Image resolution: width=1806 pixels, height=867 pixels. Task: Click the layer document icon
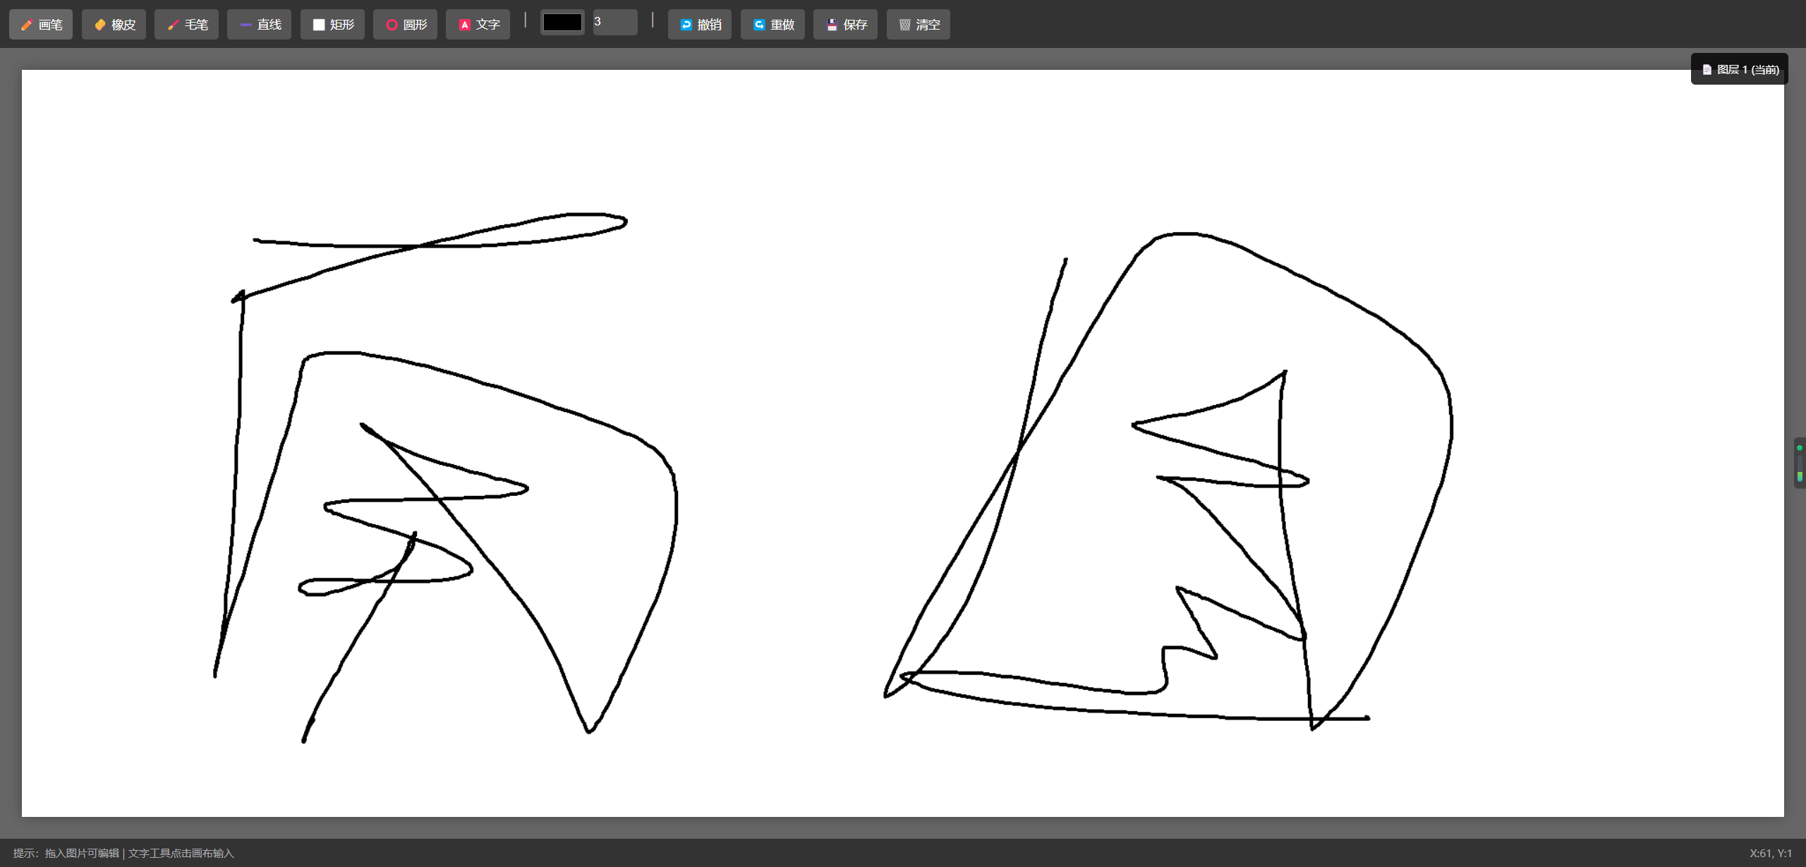pos(1707,69)
